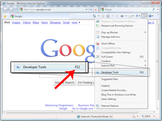Image resolution: width=162 pixels, height=121 pixels.
Task: Open the zoom level 100% dropdown
Action: pyautogui.click(x=154, y=116)
